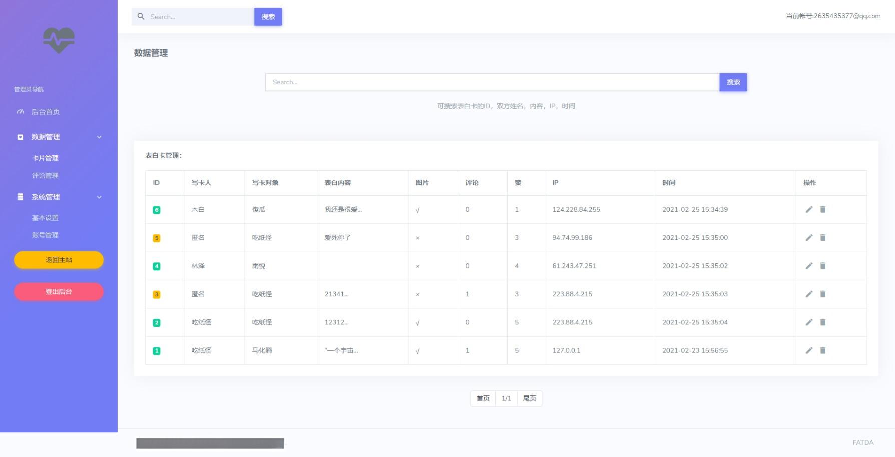This screenshot has height=457, width=895.
Task: Click the content cell “一个宇宙...
Action: [341, 350]
